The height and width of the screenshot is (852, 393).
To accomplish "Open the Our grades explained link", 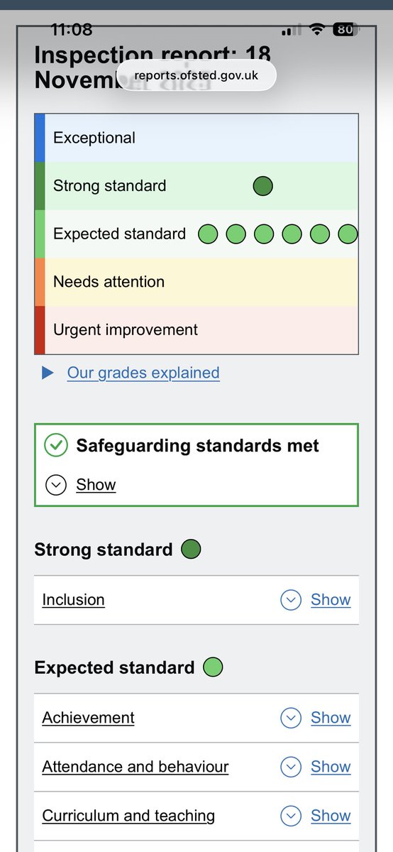I will pos(143,373).
